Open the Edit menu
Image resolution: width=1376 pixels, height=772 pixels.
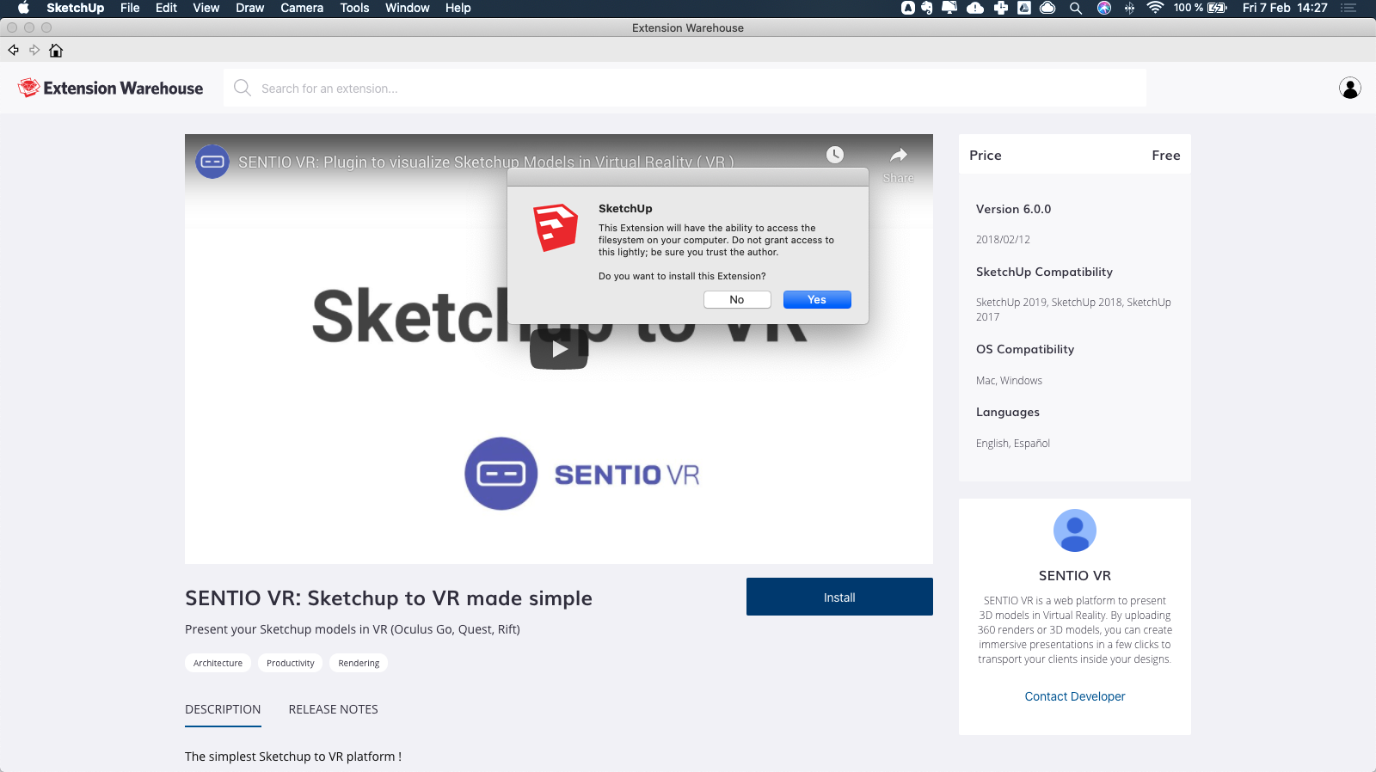point(166,8)
